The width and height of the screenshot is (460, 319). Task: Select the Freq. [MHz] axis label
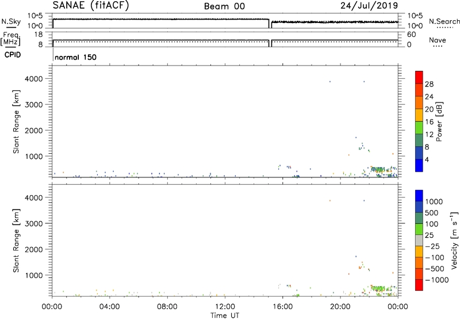pos(11,39)
